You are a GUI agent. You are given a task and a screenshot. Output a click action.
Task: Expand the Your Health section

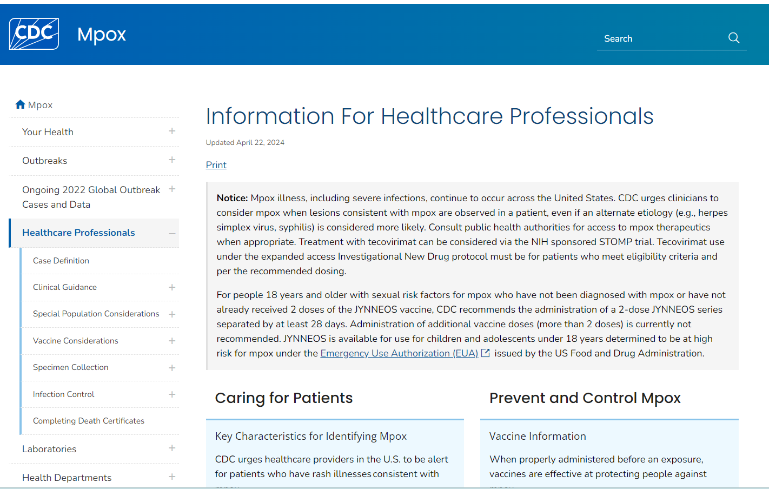[172, 131]
